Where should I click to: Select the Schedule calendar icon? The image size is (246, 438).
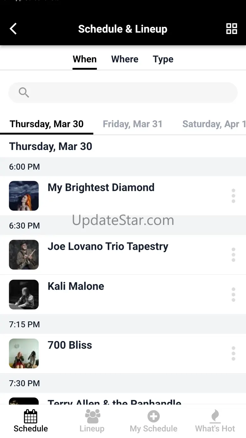coord(31,416)
